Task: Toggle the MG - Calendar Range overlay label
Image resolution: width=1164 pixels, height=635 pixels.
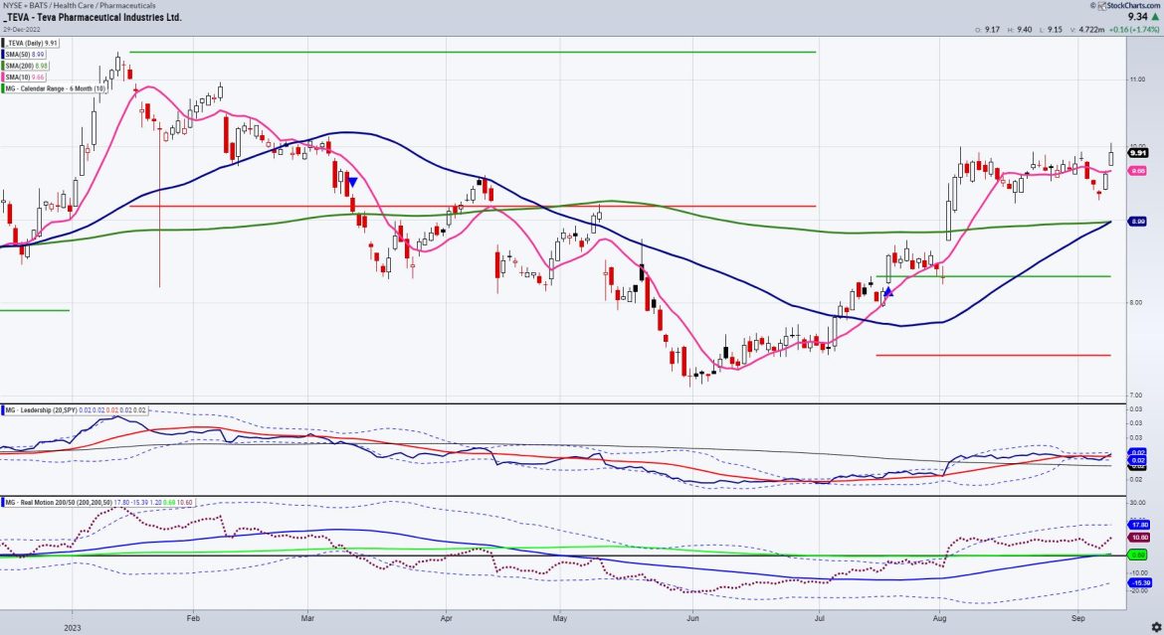Action: pos(54,88)
